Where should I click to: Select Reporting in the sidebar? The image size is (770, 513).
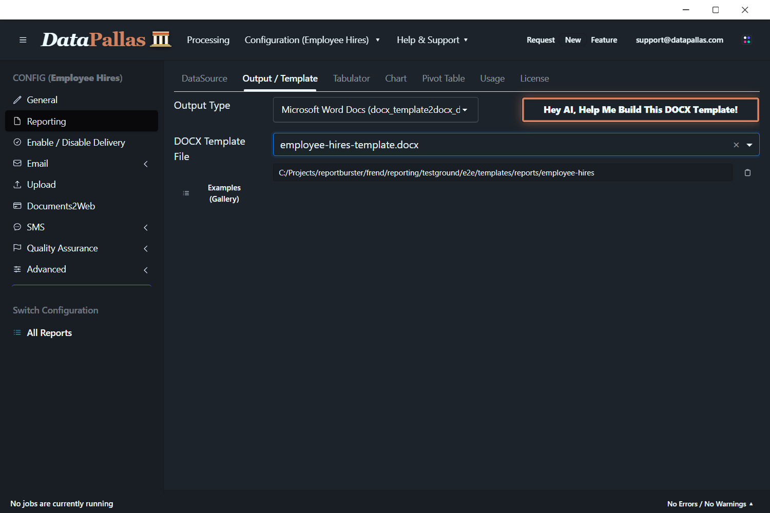82,121
